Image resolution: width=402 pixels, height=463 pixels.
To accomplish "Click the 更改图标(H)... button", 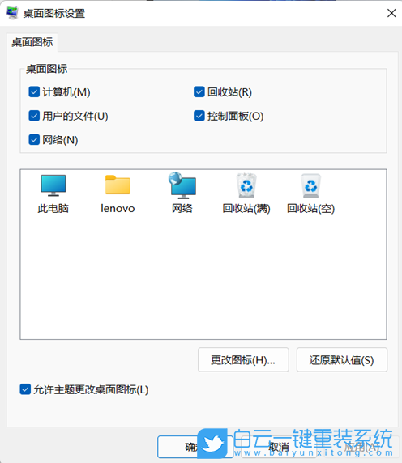I will point(243,360).
